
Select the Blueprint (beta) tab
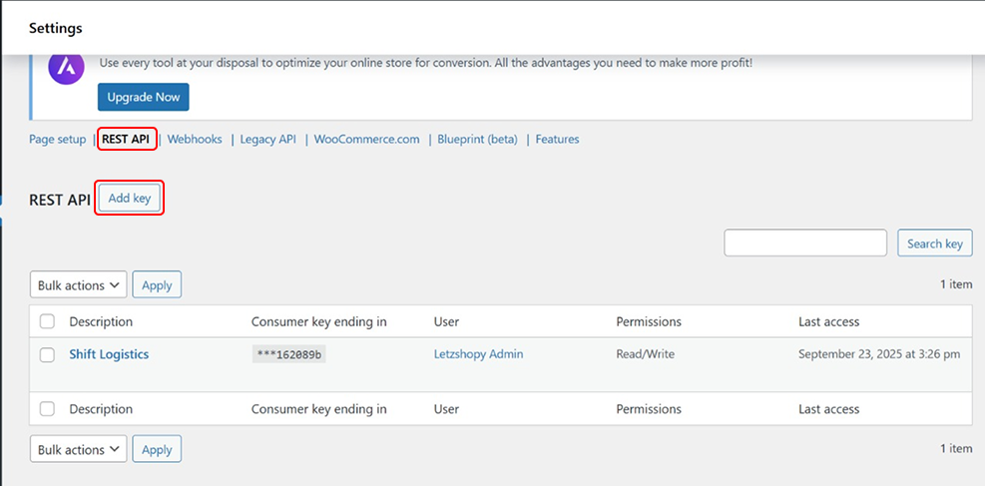pos(477,140)
